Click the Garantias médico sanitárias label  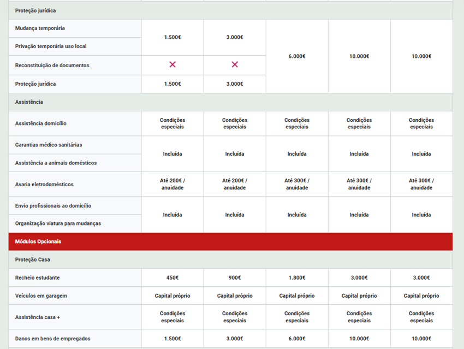pyautogui.click(x=49, y=145)
